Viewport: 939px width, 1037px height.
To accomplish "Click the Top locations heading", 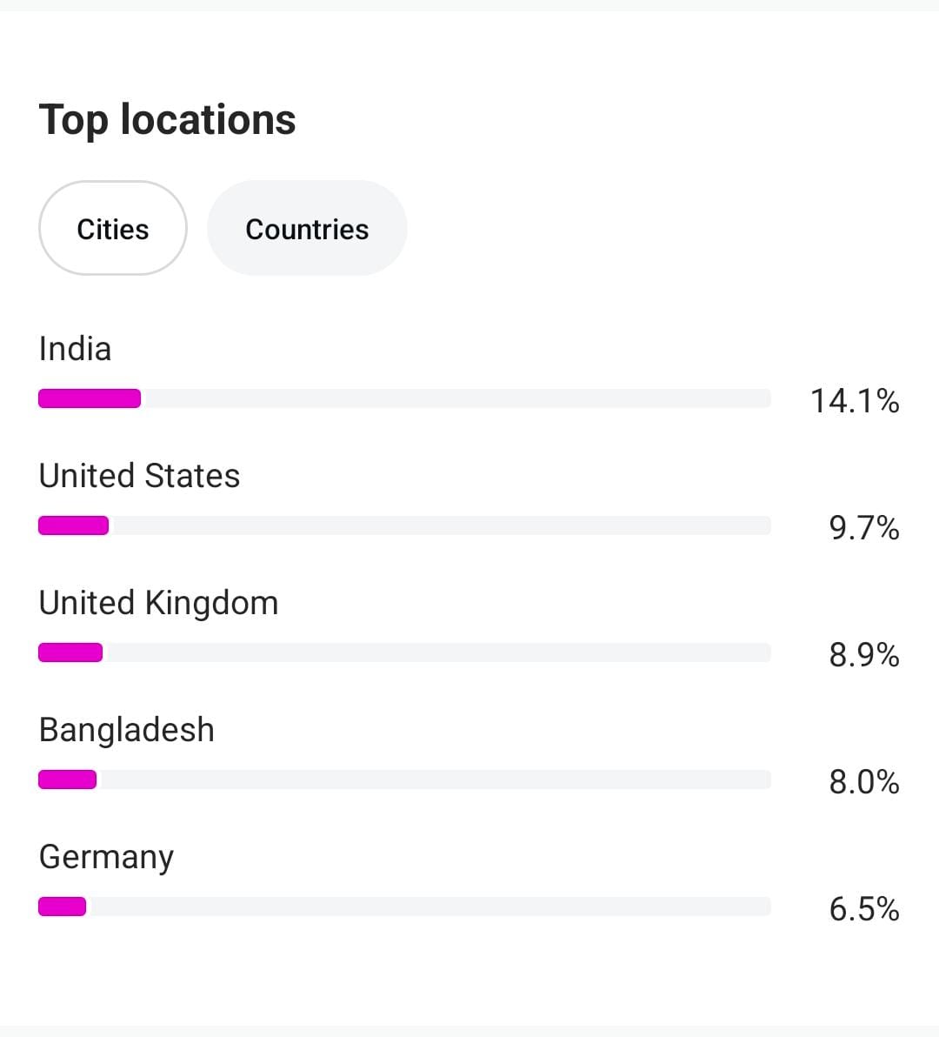I will 168,120.
